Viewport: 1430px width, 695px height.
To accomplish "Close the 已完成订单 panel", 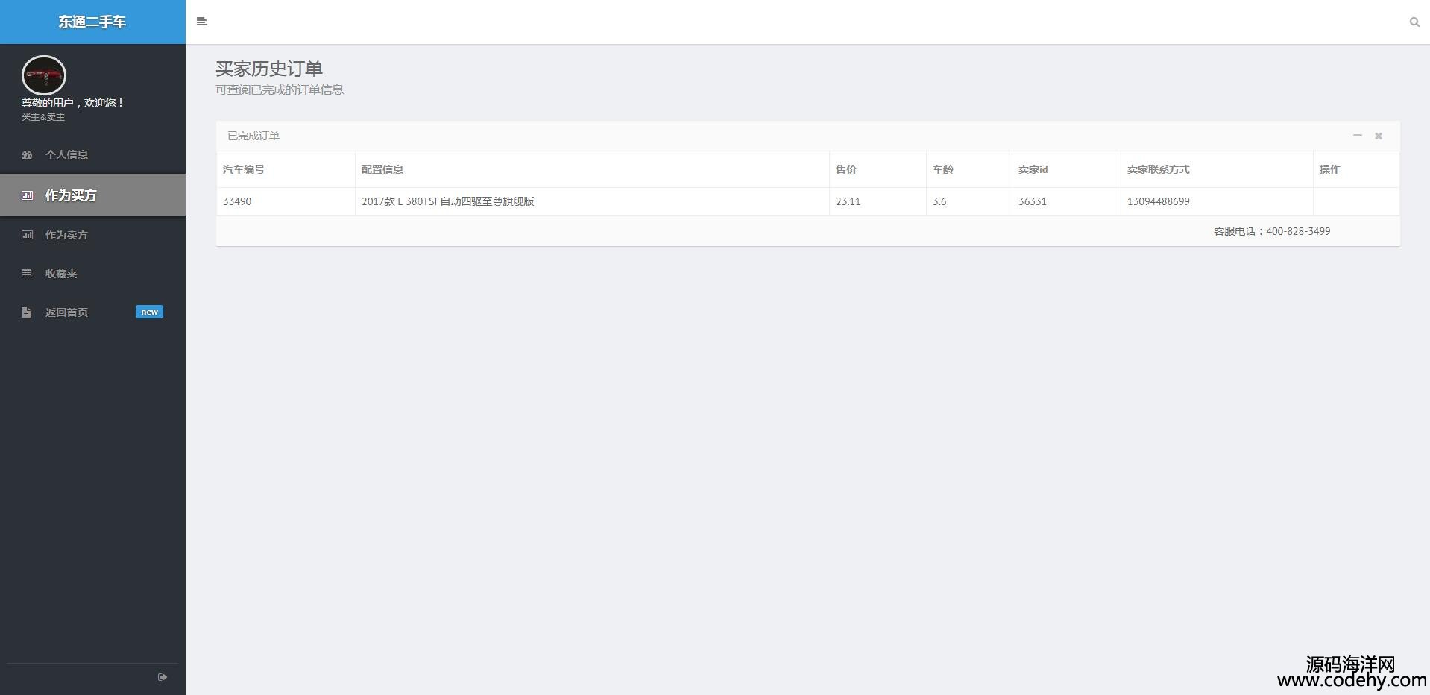I will click(1379, 136).
